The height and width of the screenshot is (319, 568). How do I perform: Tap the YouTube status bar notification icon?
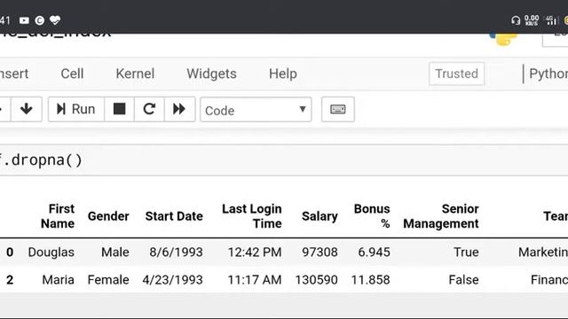click(x=24, y=20)
